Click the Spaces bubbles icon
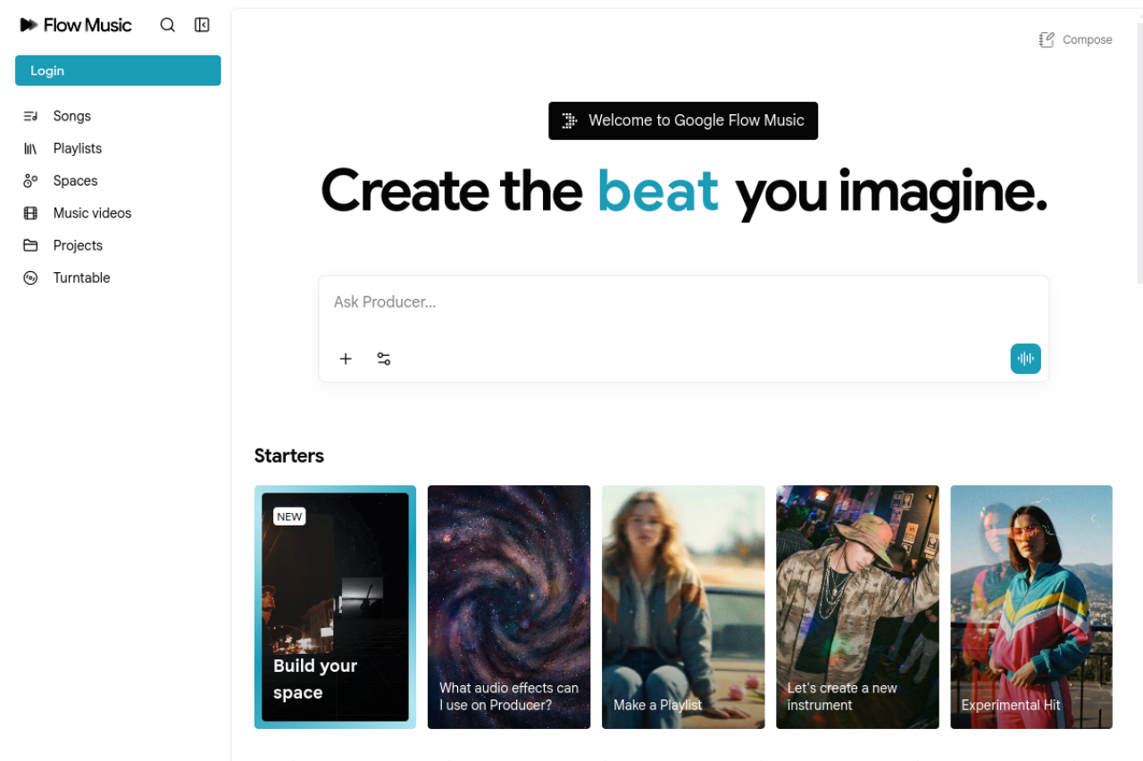 pyautogui.click(x=30, y=180)
